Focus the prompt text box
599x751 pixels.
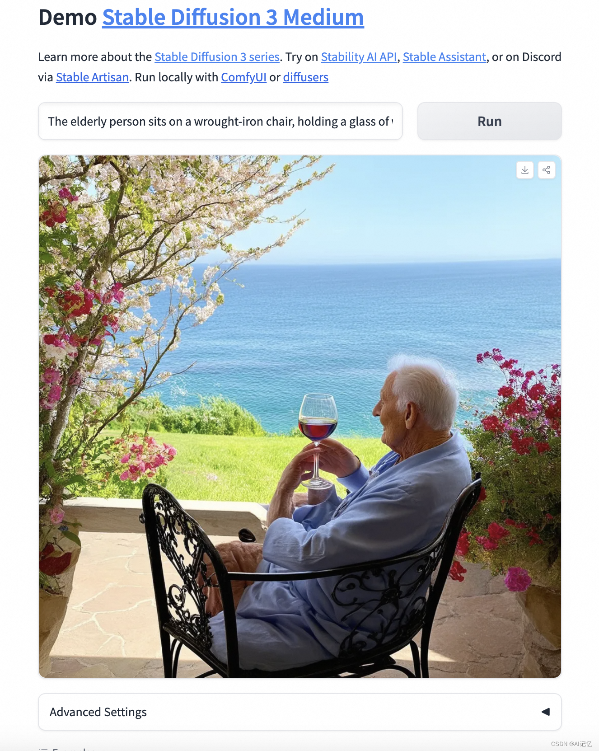pyautogui.click(x=220, y=121)
